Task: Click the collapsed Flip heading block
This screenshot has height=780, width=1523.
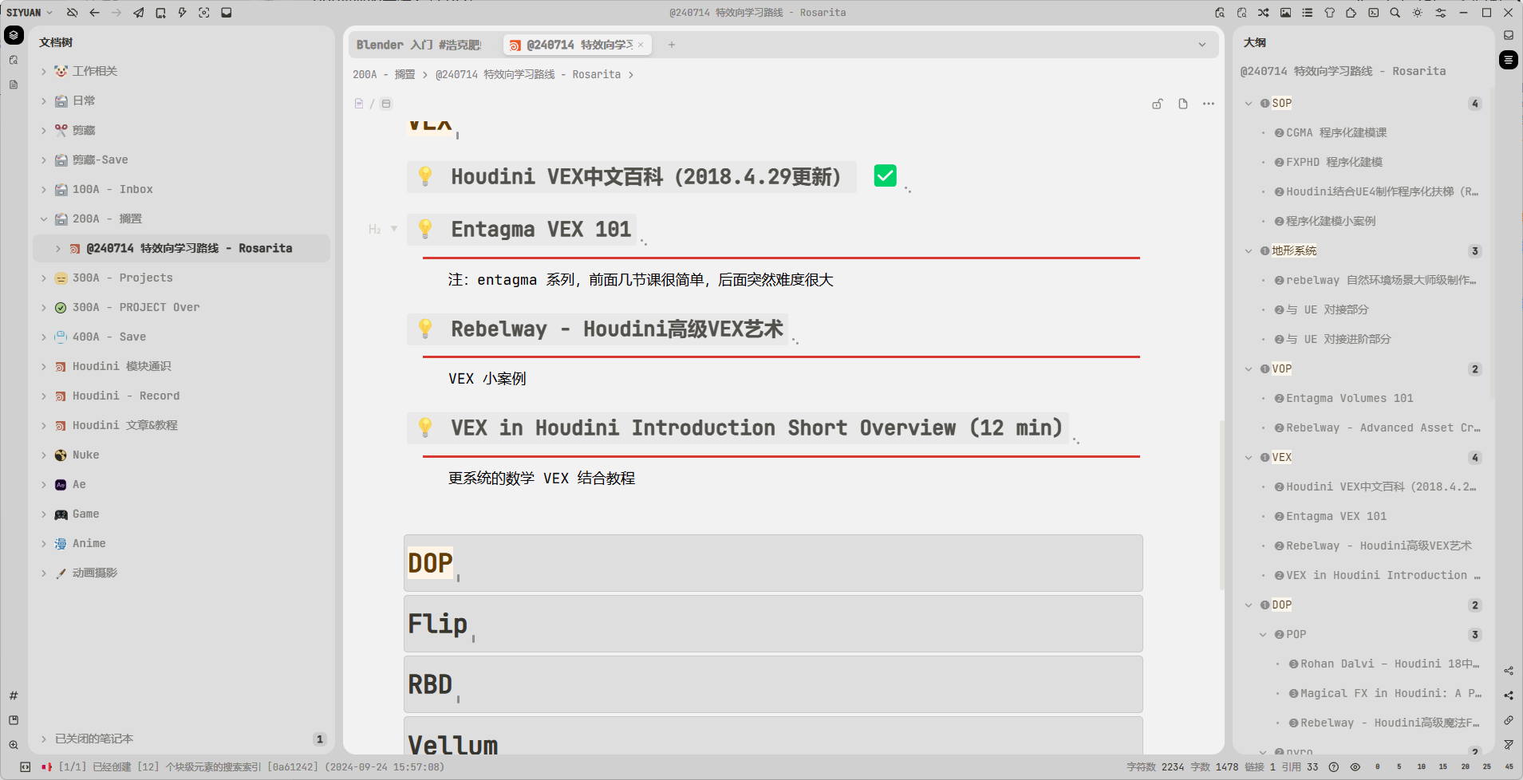Action: click(773, 624)
